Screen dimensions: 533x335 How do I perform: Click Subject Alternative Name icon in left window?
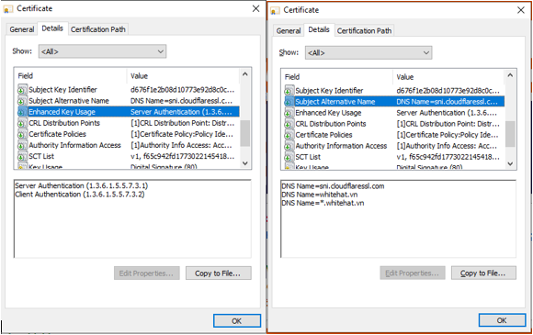pyautogui.click(x=22, y=101)
